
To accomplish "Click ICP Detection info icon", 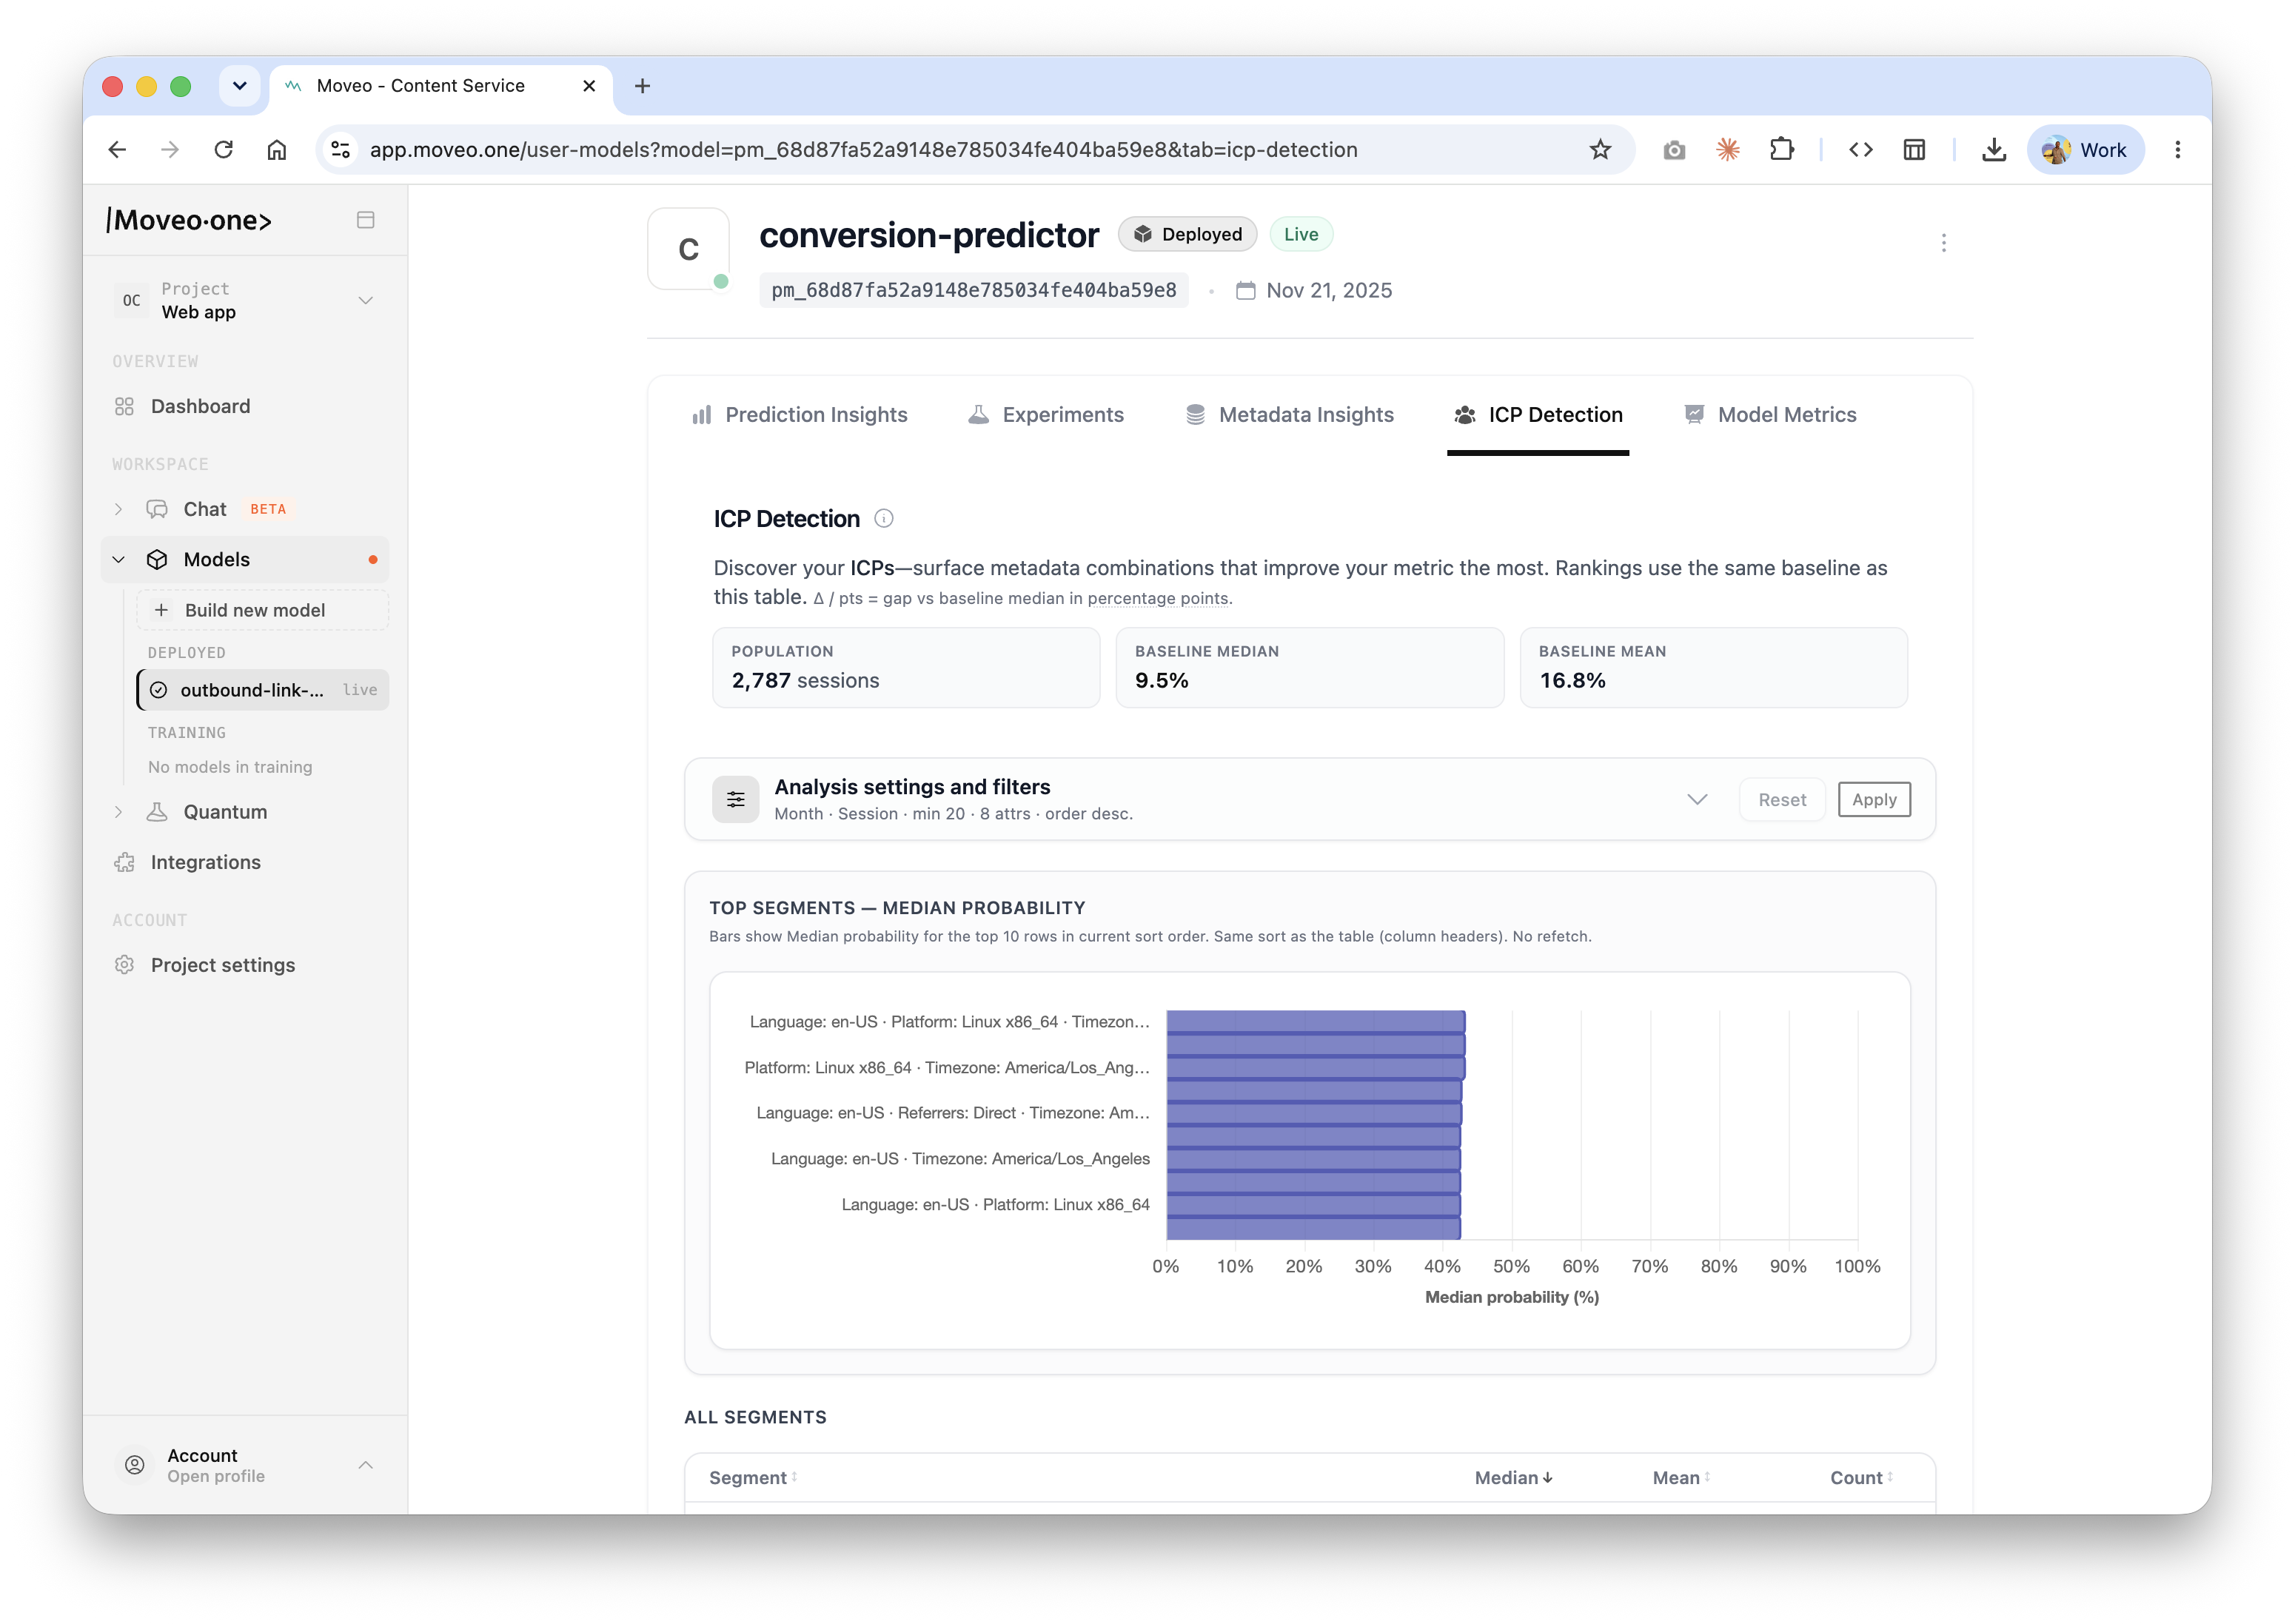I will pos(883,519).
